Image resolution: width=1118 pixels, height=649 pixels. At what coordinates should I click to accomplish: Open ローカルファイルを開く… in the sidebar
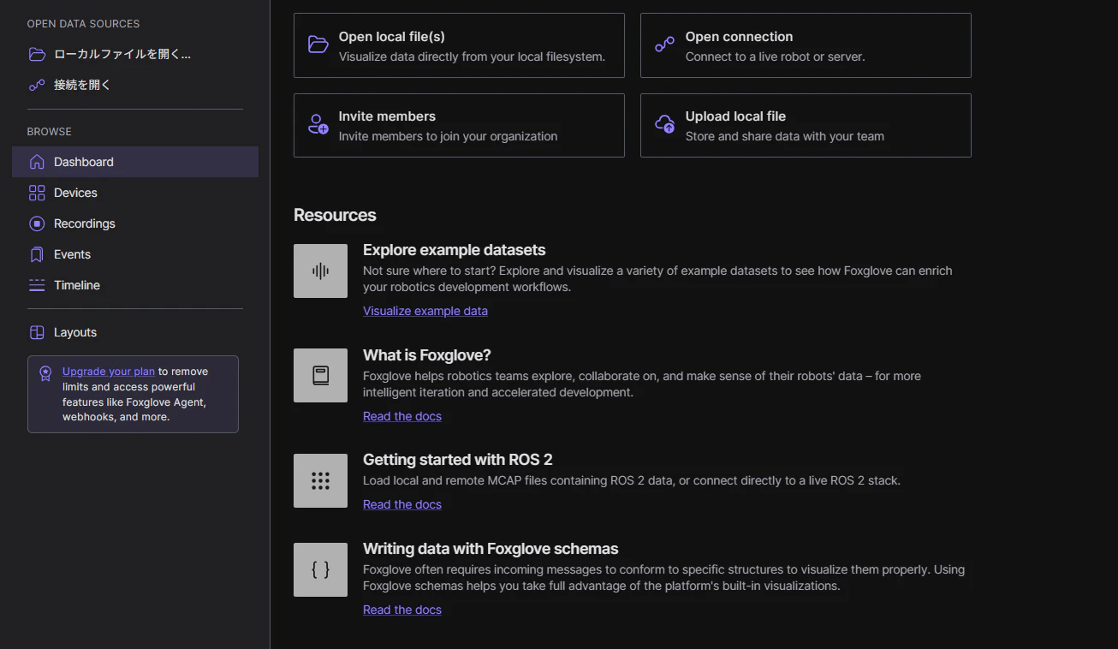135,54
